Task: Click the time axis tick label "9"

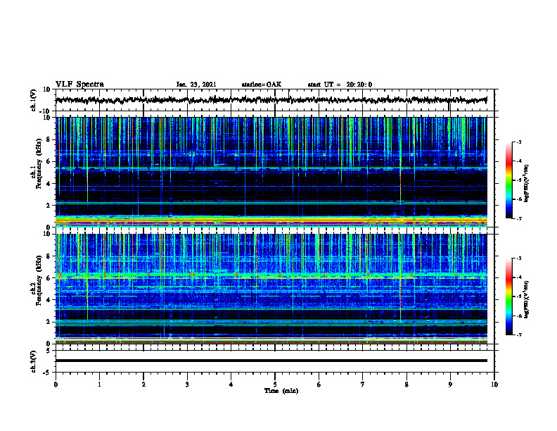Action: (x=450, y=385)
